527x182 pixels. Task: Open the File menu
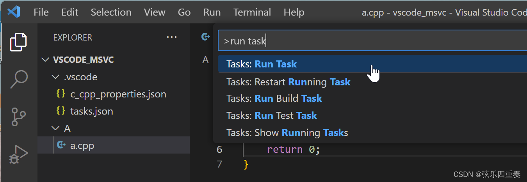pos(41,12)
